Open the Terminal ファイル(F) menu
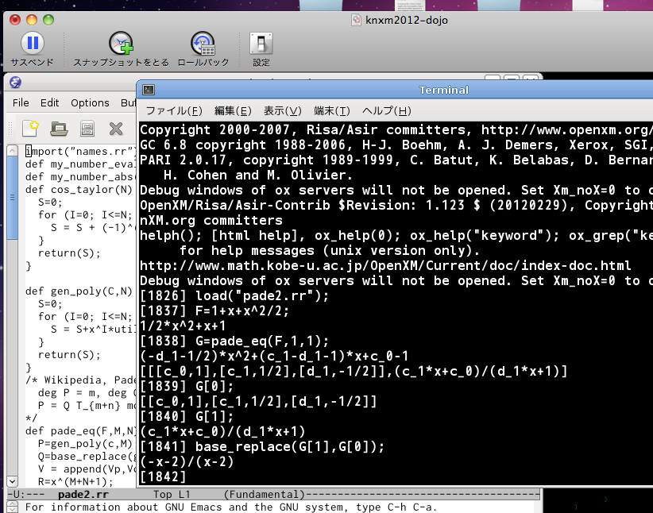This screenshot has height=513, width=653. click(x=174, y=110)
